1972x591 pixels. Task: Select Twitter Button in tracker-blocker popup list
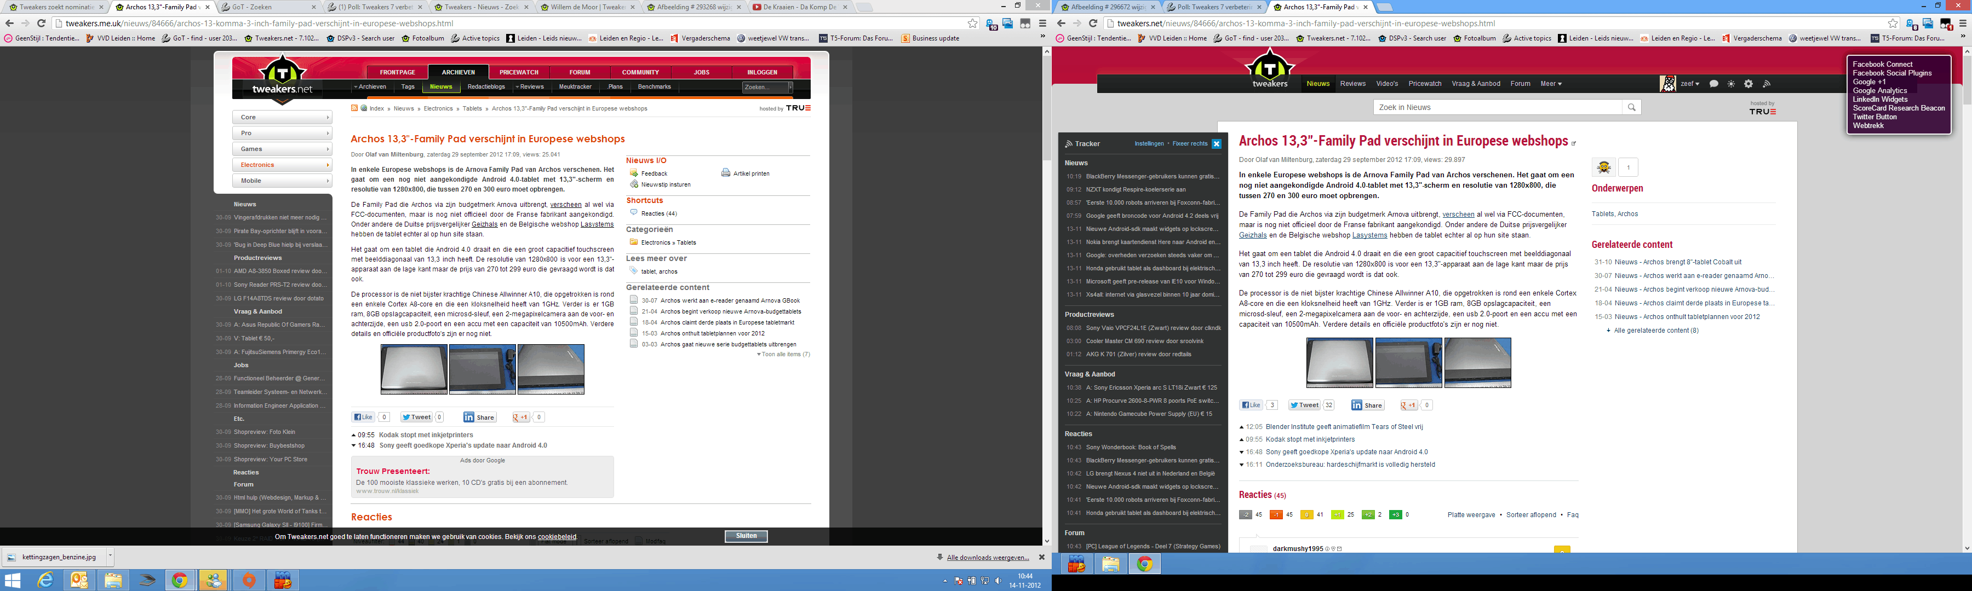pyautogui.click(x=1875, y=117)
